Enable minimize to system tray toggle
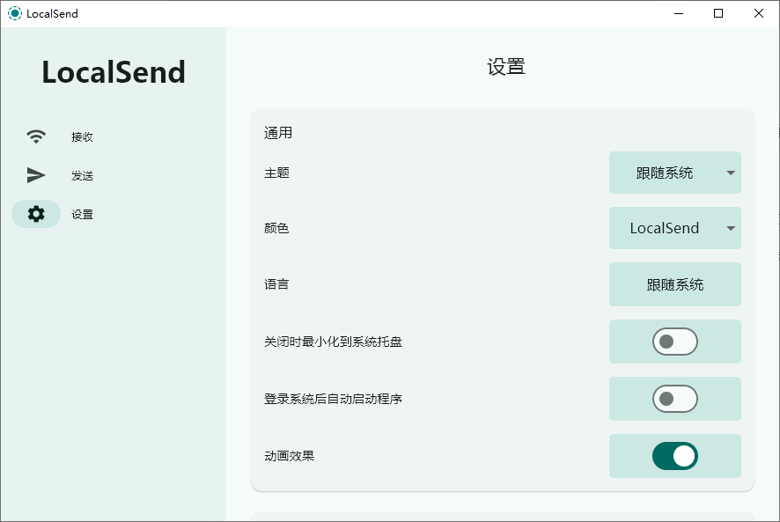This screenshot has width=780, height=522. (x=675, y=342)
